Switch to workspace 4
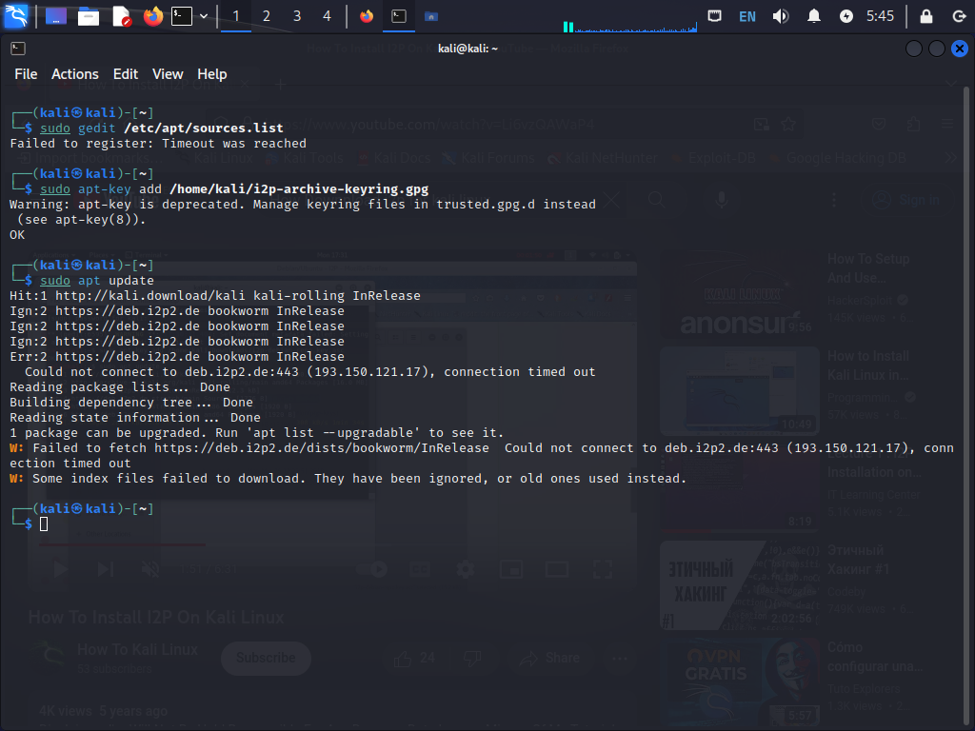Screen dimensions: 975x731 click(328, 16)
